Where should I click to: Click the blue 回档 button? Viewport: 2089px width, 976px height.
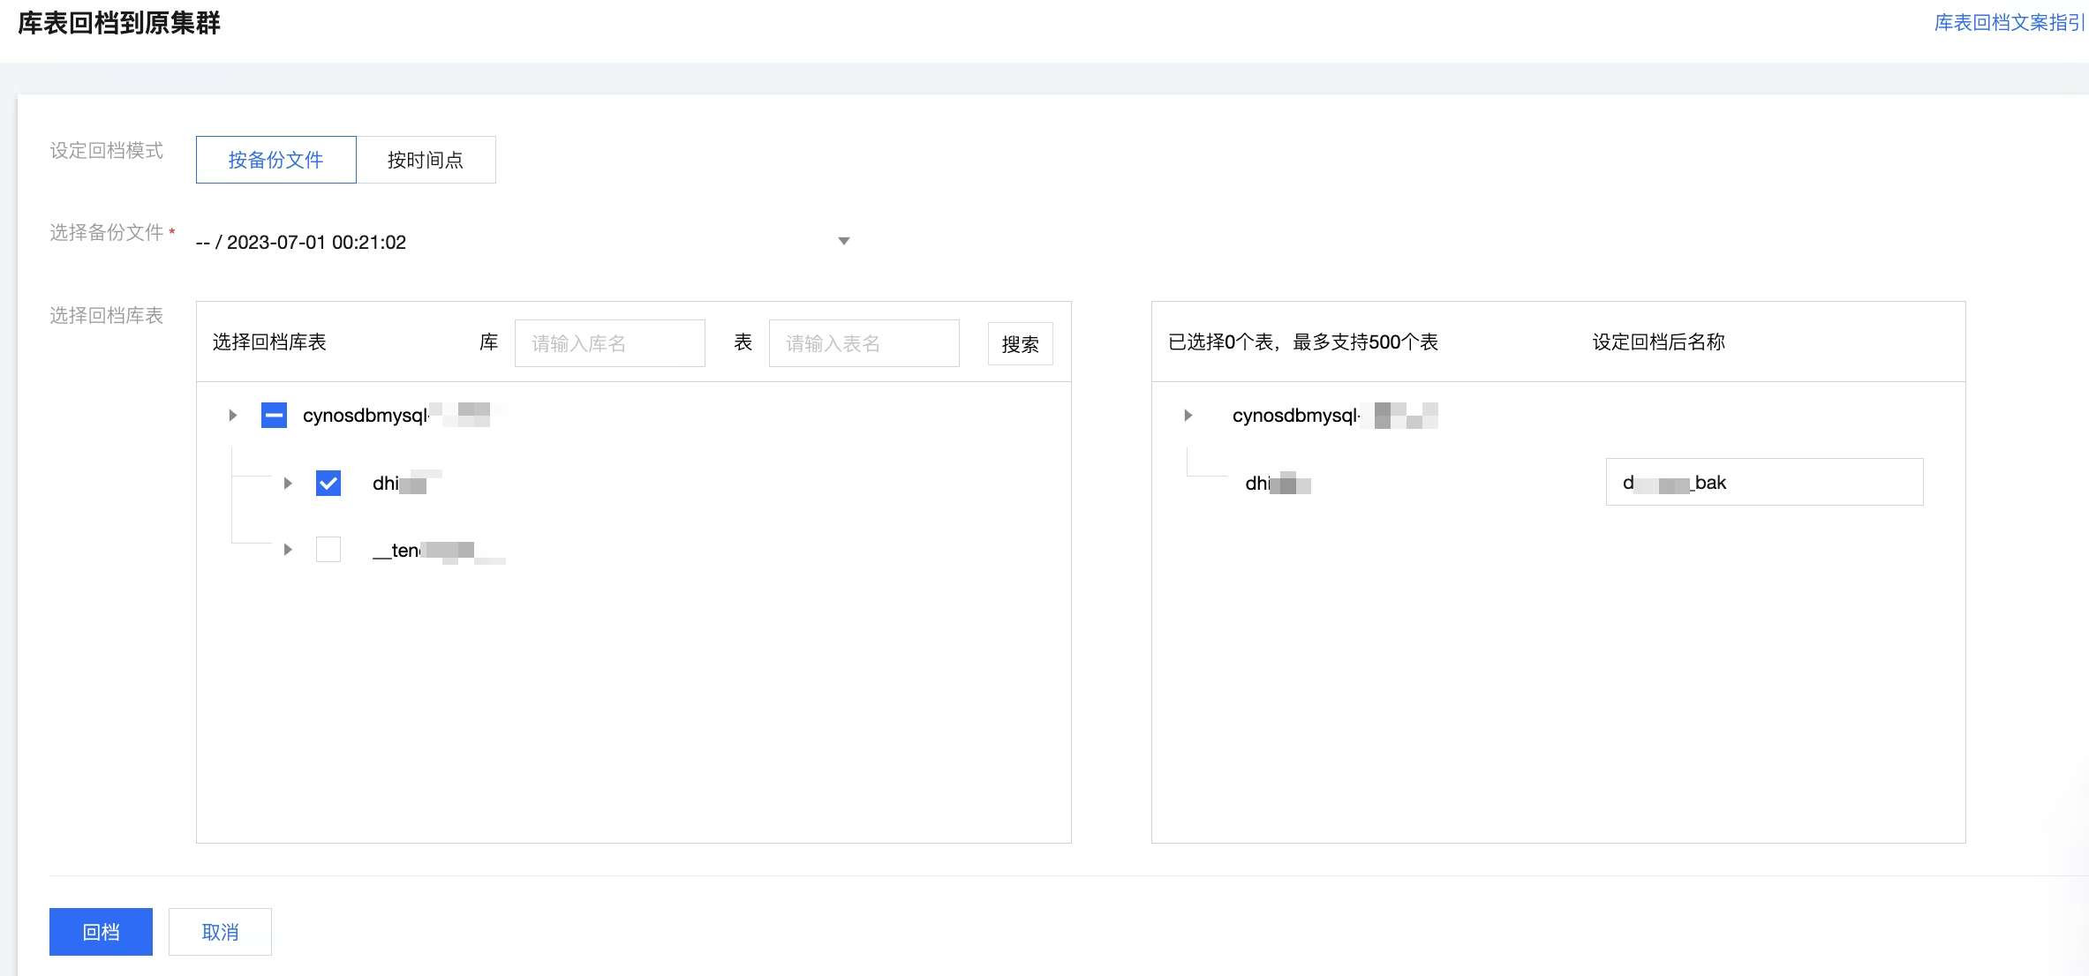click(x=101, y=932)
